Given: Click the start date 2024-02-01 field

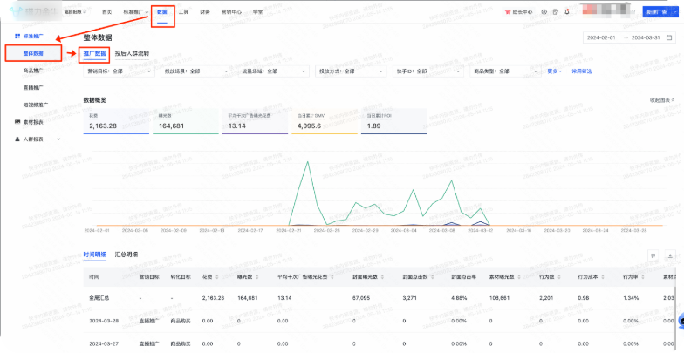Looking at the screenshot, I should point(602,38).
